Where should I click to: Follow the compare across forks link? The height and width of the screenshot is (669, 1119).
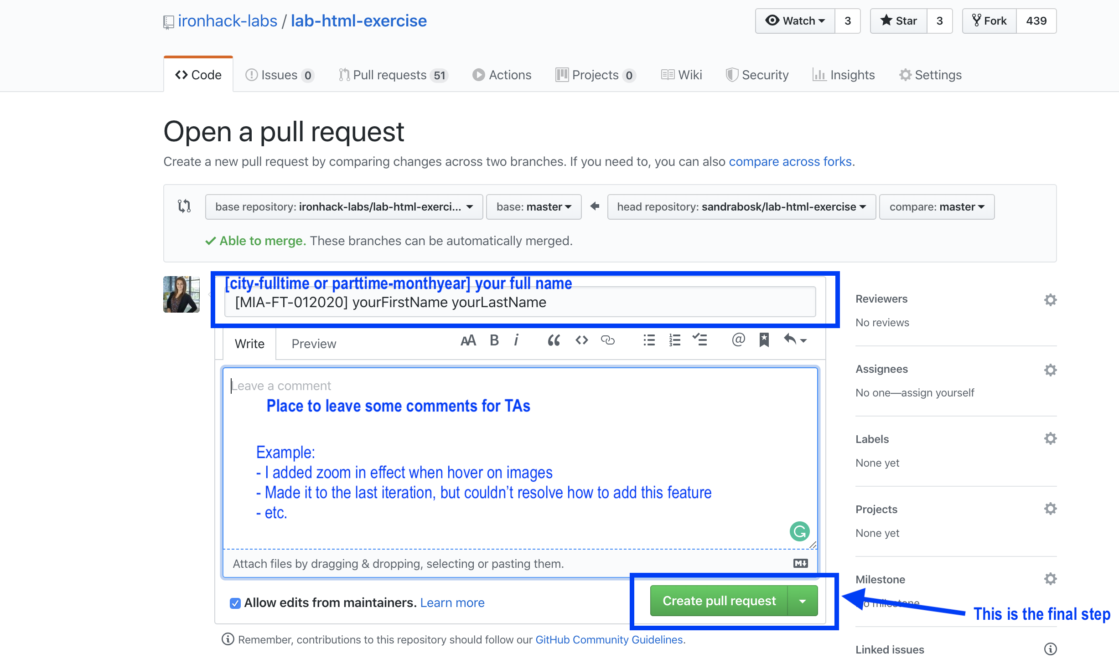click(790, 162)
